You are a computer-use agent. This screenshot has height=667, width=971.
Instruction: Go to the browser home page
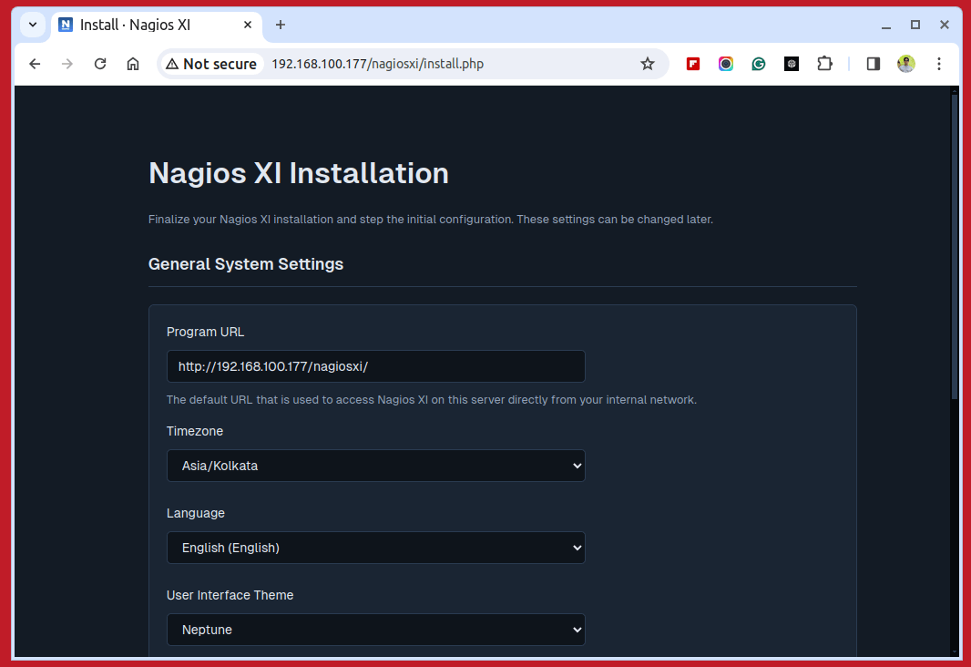[133, 64]
